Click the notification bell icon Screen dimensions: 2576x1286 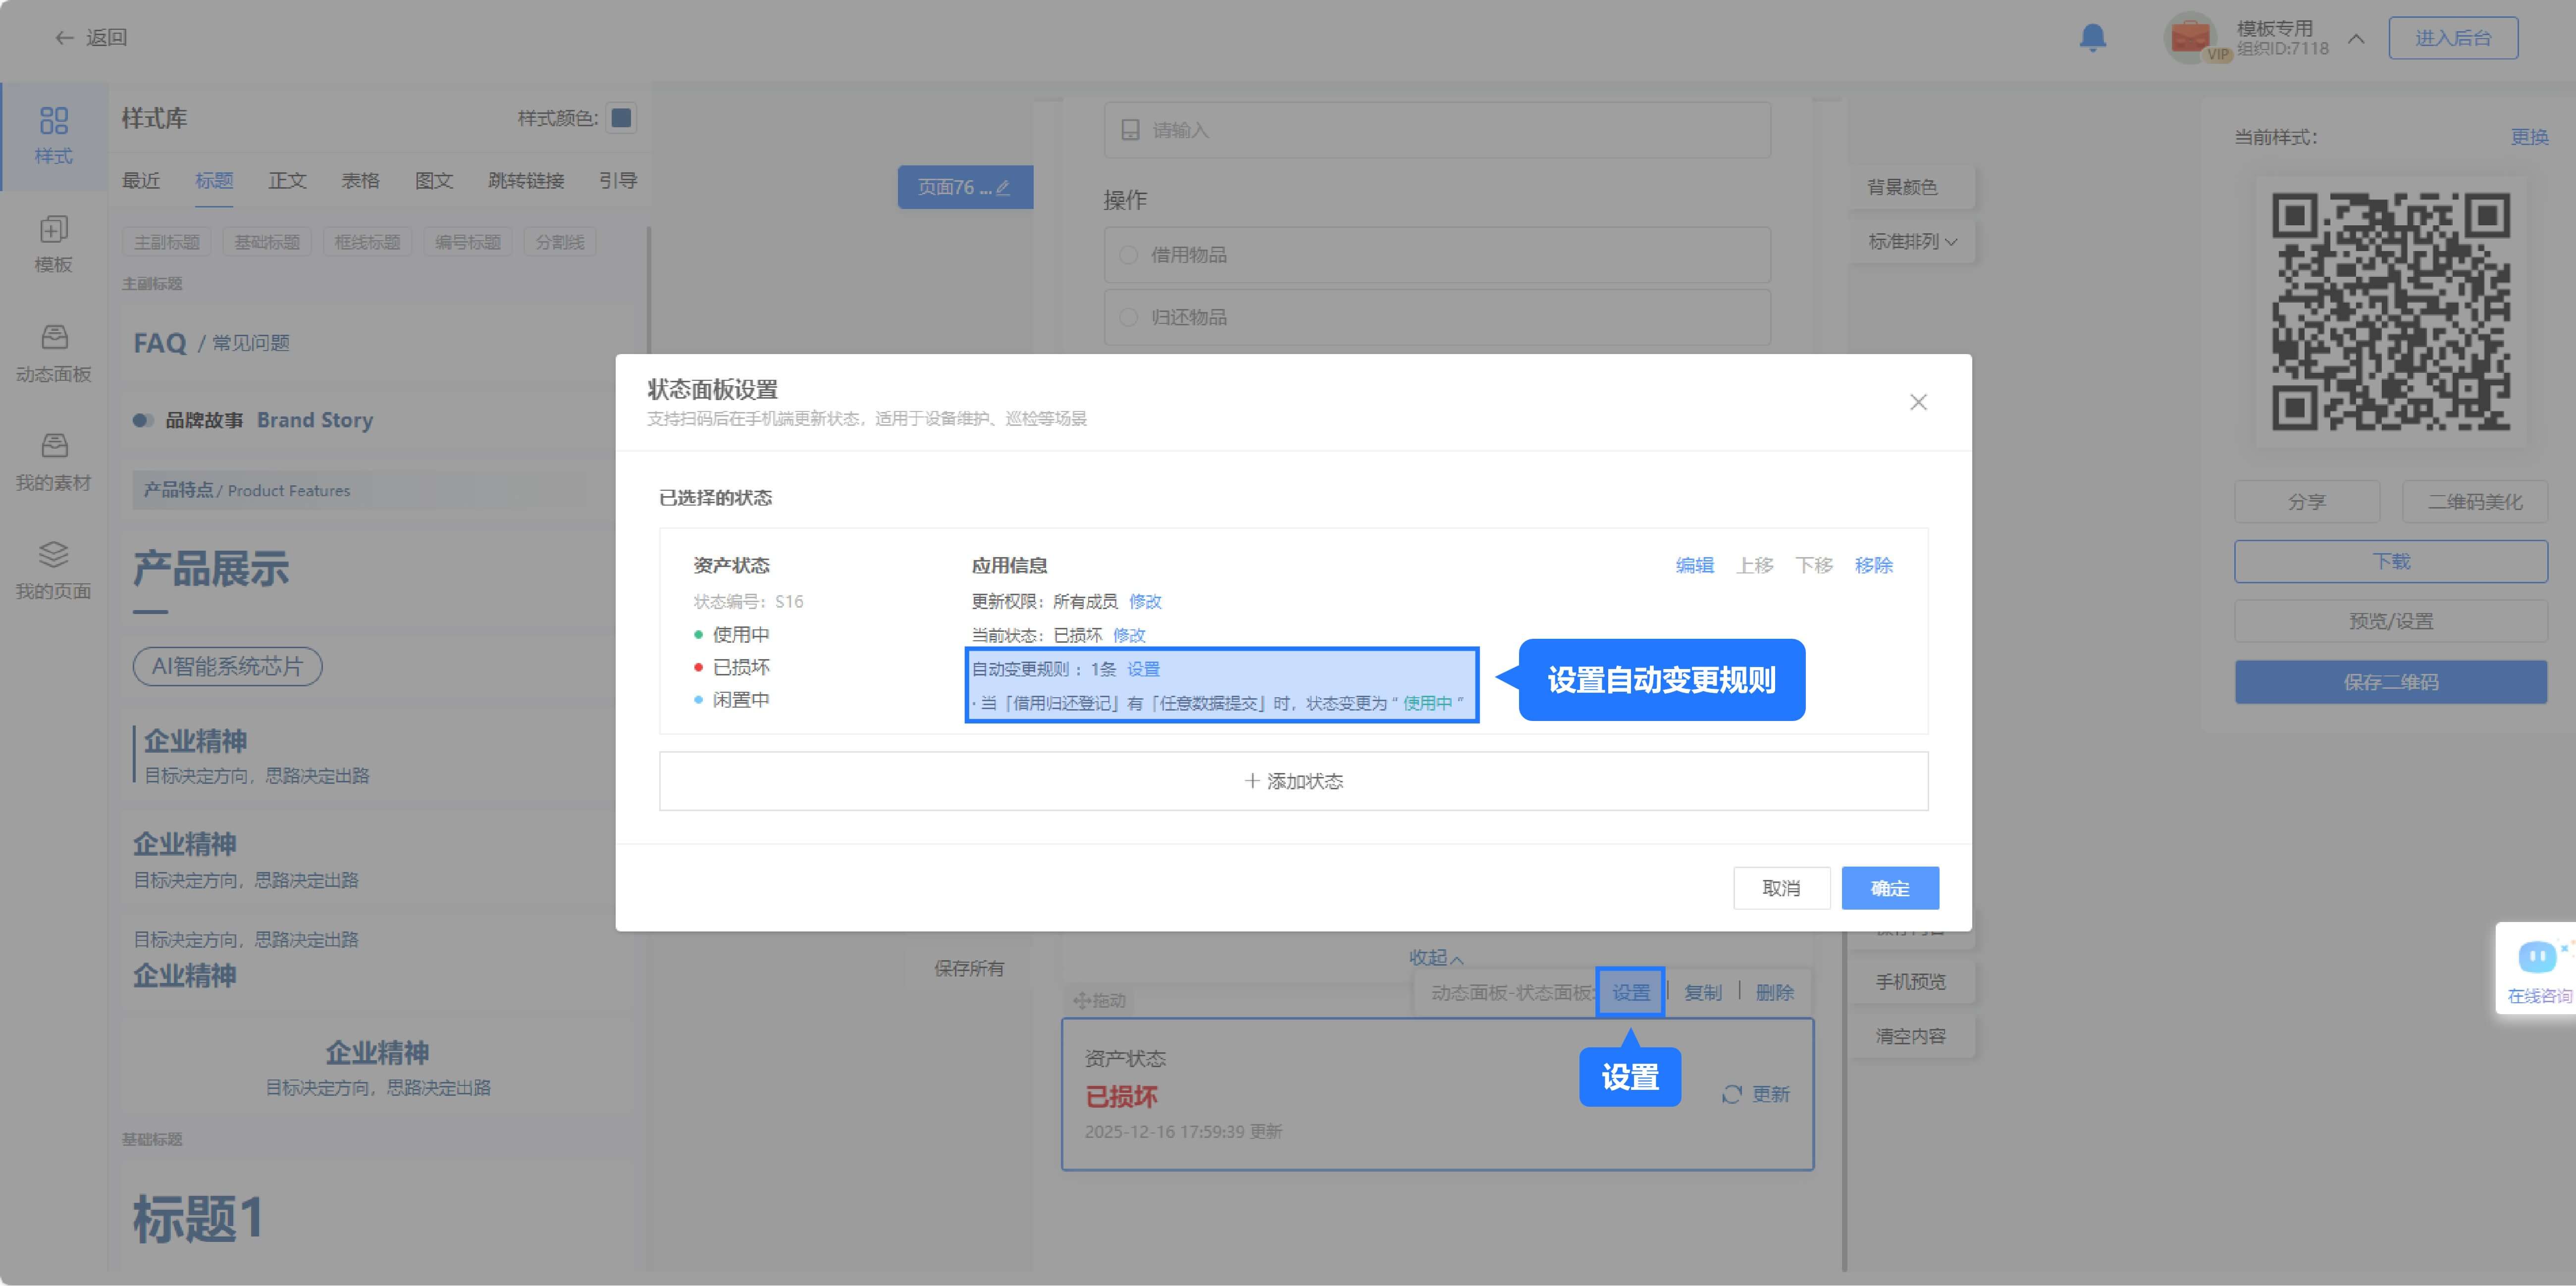2092,38
